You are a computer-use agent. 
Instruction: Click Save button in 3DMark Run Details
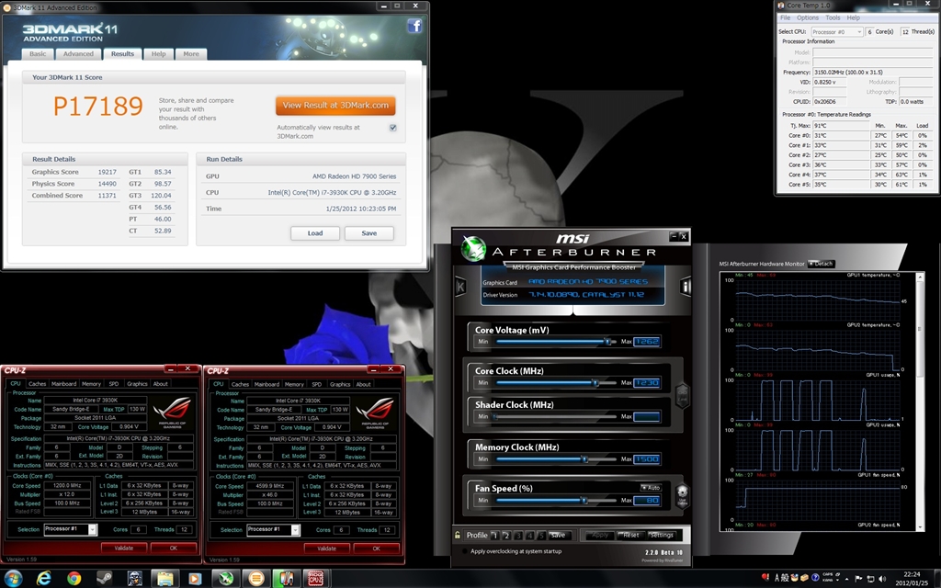pyautogui.click(x=369, y=233)
